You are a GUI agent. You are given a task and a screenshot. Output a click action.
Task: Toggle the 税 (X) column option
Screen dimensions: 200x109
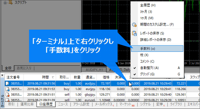[x=144, y=55]
